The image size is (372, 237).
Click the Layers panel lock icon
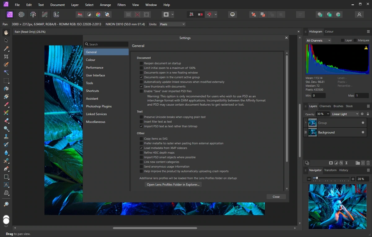pyautogui.click(x=368, y=114)
